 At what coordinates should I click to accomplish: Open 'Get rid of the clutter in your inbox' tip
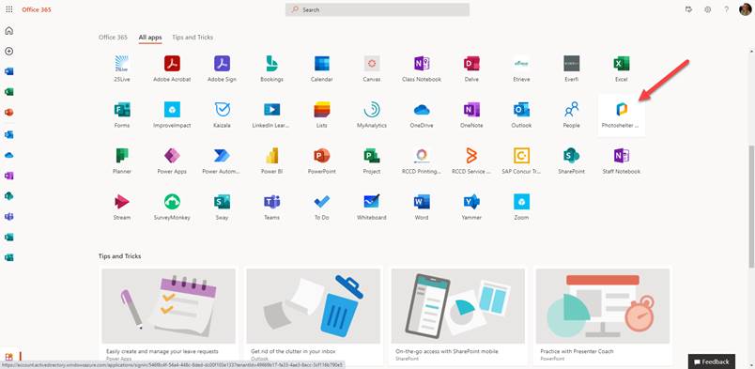(293, 351)
